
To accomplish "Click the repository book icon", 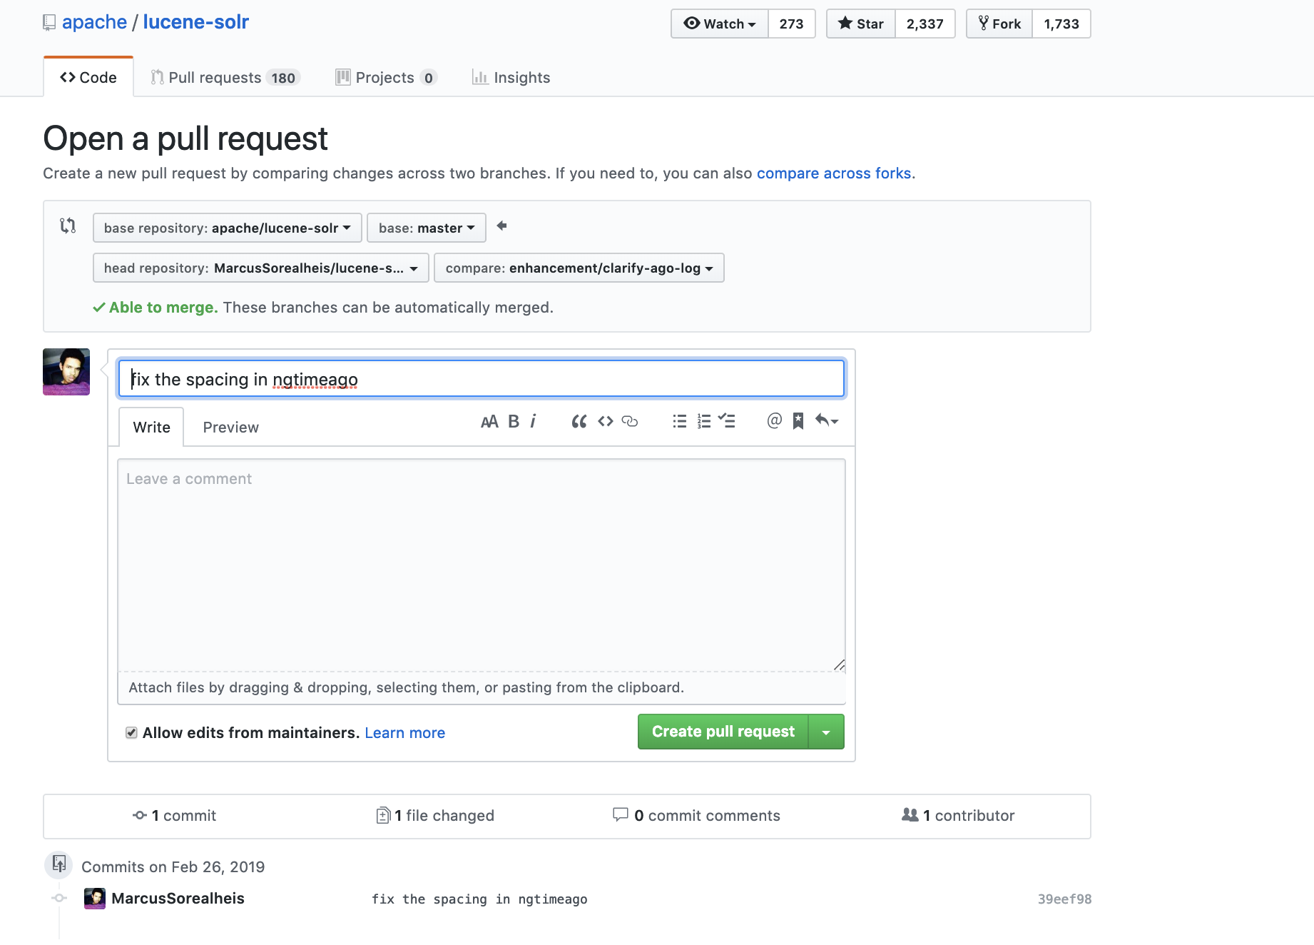I will [x=49, y=23].
